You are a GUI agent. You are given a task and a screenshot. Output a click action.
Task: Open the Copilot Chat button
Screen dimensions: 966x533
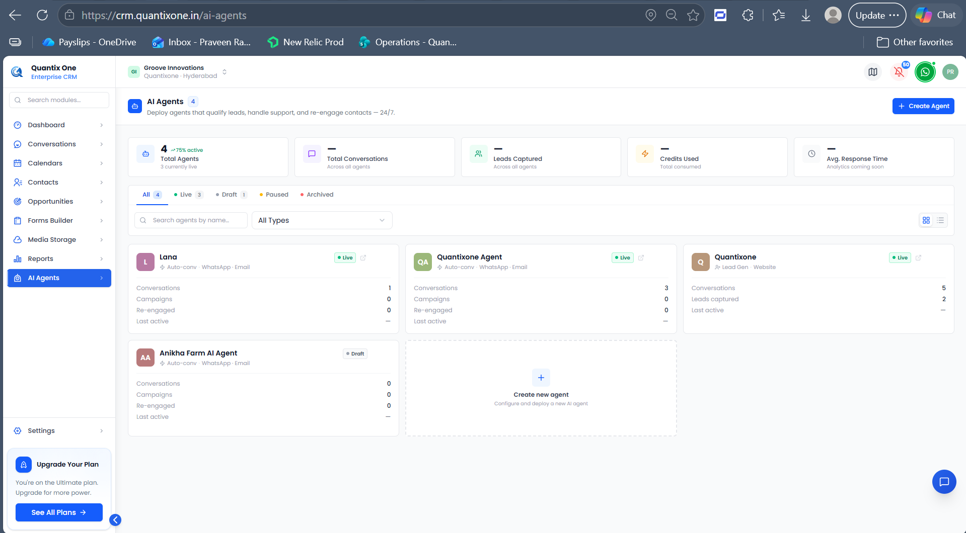point(936,15)
